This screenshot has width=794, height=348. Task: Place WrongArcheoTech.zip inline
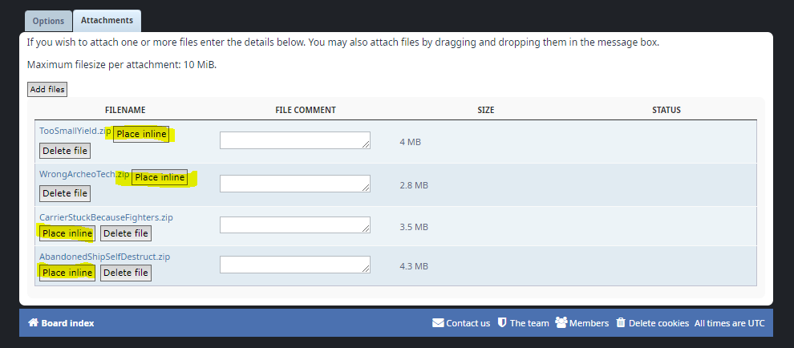coord(160,177)
